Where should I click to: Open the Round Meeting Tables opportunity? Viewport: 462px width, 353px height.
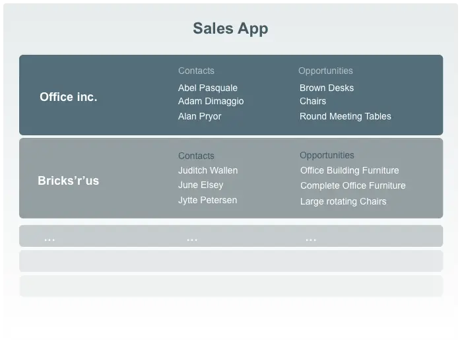coord(345,116)
